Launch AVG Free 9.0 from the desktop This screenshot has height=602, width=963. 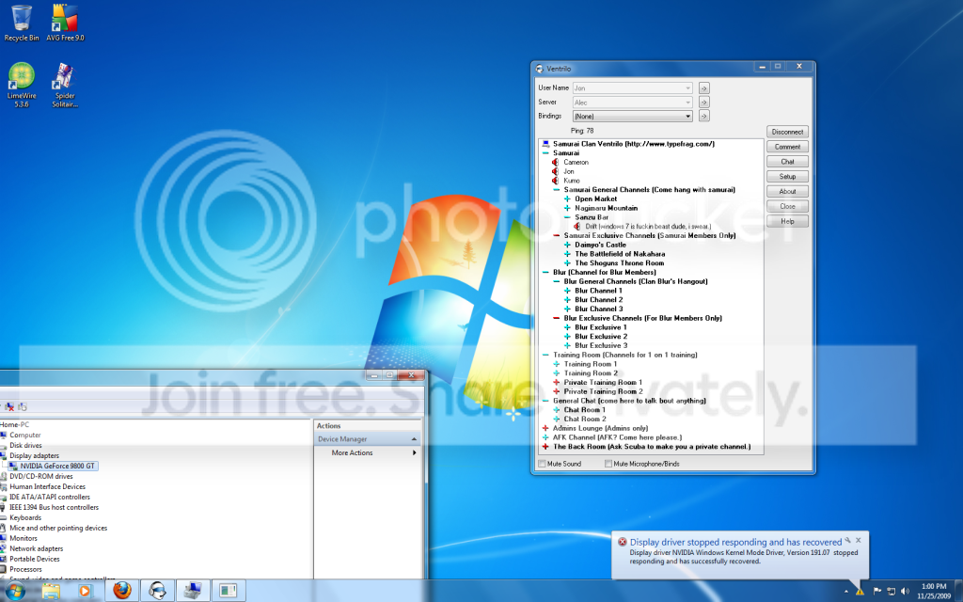click(65, 24)
